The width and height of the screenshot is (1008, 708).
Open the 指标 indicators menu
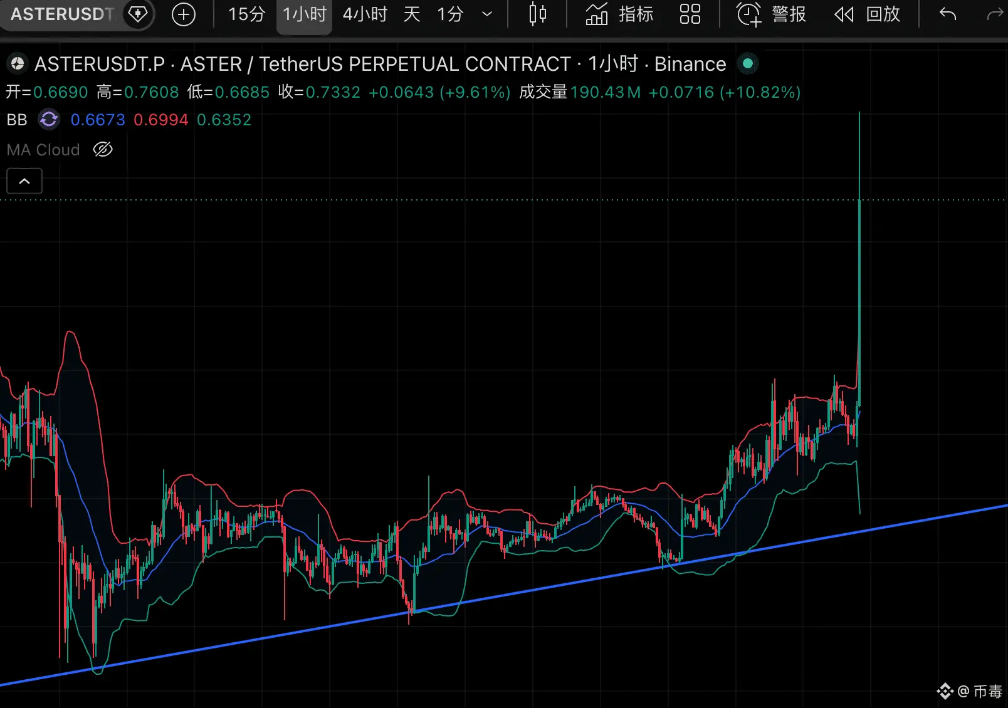coord(619,14)
